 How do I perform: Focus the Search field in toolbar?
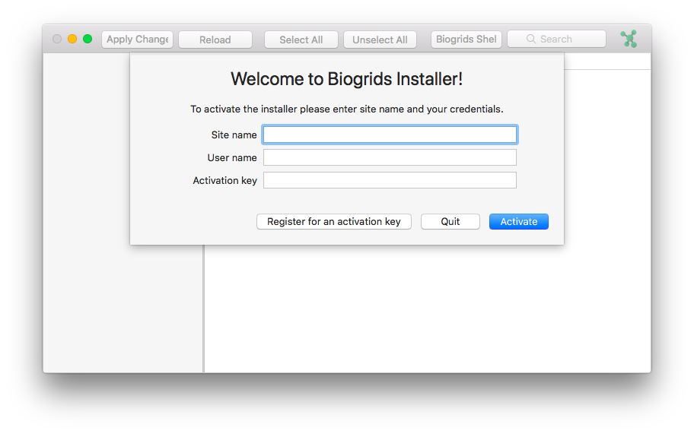[x=565, y=40]
